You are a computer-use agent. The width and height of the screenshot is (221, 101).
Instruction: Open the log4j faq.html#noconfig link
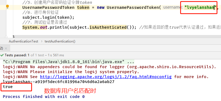click(x=106, y=77)
